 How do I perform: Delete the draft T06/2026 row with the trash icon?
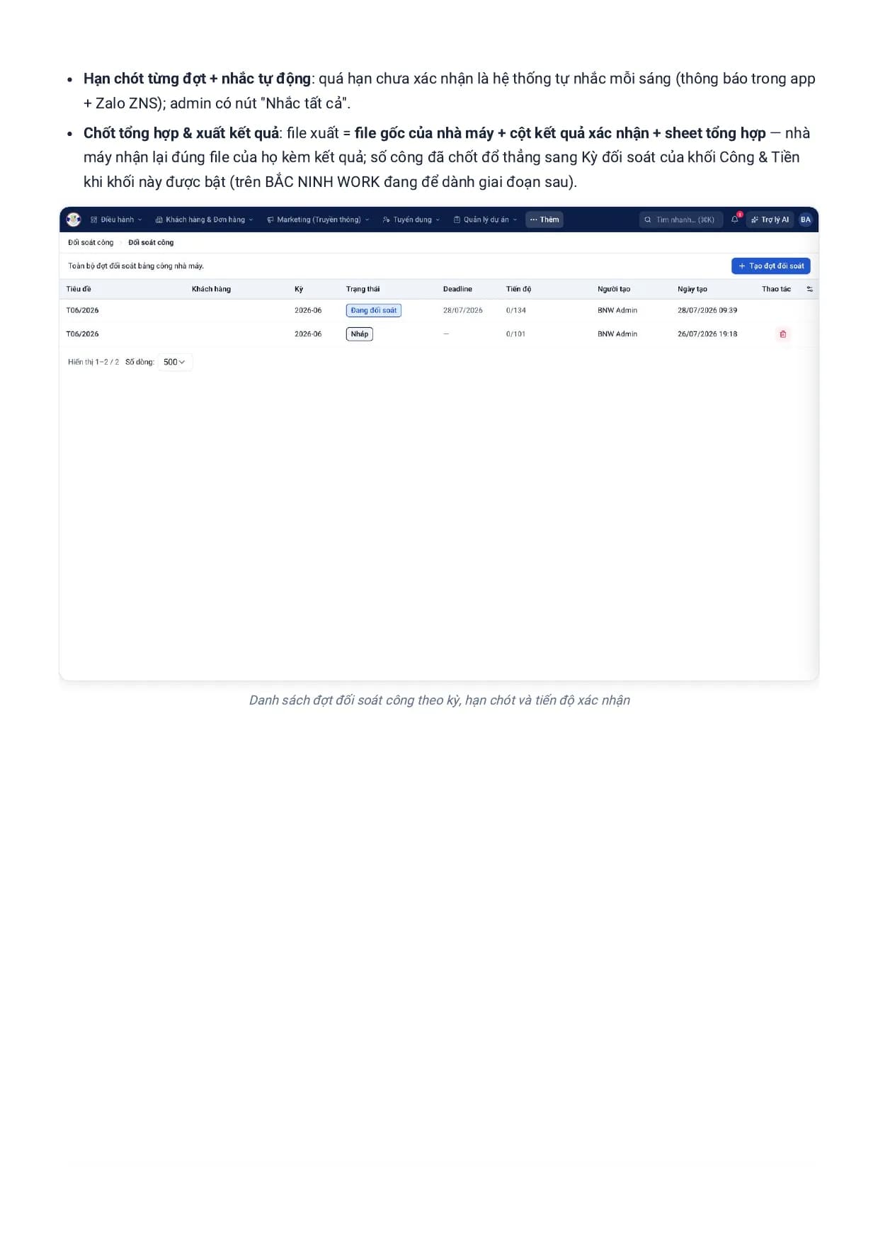click(x=782, y=334)
